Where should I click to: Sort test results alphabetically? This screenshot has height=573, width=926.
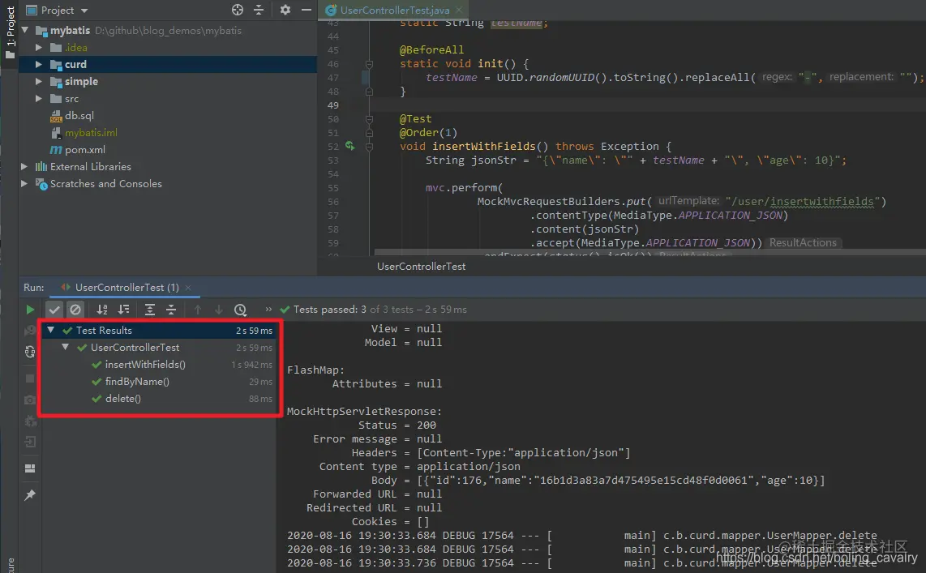(x=102, y=310)
